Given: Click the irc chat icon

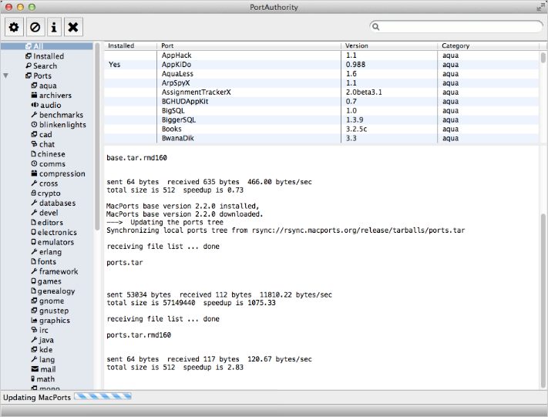Looking at the screenshot, I should [x=34, y=330].
